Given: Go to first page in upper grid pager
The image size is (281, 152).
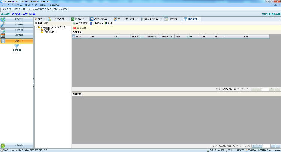Looking at the screenshot, I should point(253,89).
